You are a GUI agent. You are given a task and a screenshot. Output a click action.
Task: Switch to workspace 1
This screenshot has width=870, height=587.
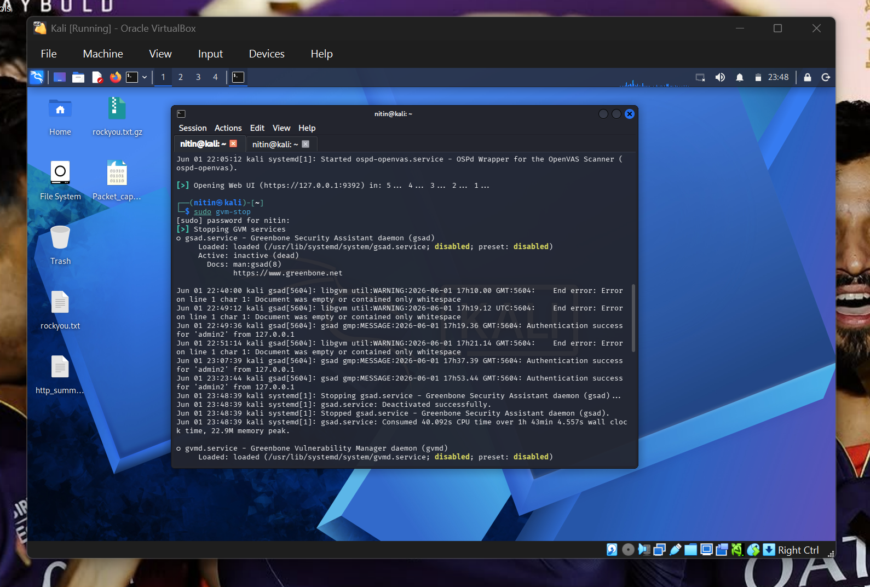(x=163, y=77)
